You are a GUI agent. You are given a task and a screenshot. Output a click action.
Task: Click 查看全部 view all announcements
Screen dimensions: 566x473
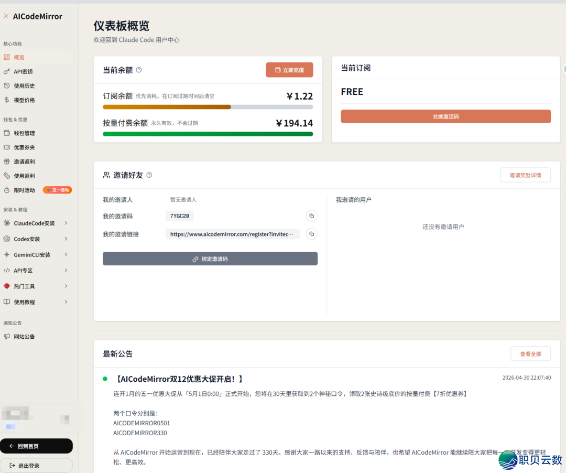[x=530, y=354]
